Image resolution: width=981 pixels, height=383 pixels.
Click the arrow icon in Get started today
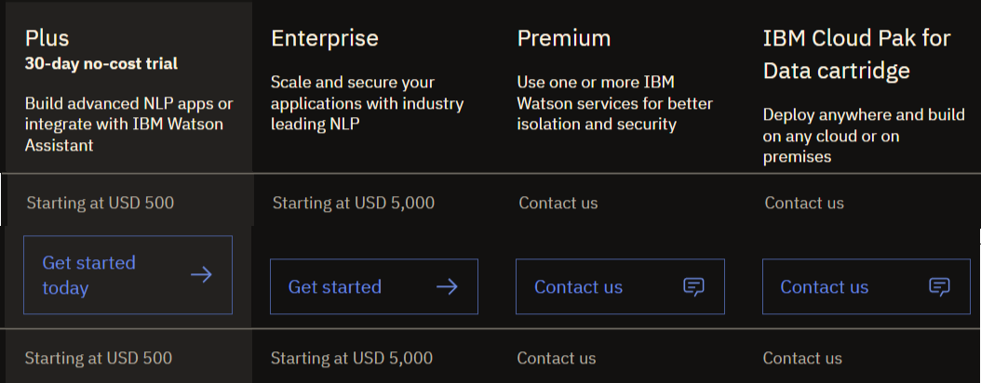[x=201, y=275]
